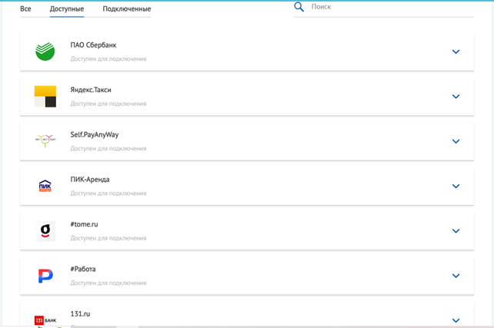Click the #tome.ru logo icon
The image size is (494, 328).
[45, 230]
